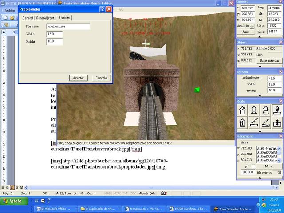Select the object selection mode icon
Screen dimensions: 284x213
(243, 110)
